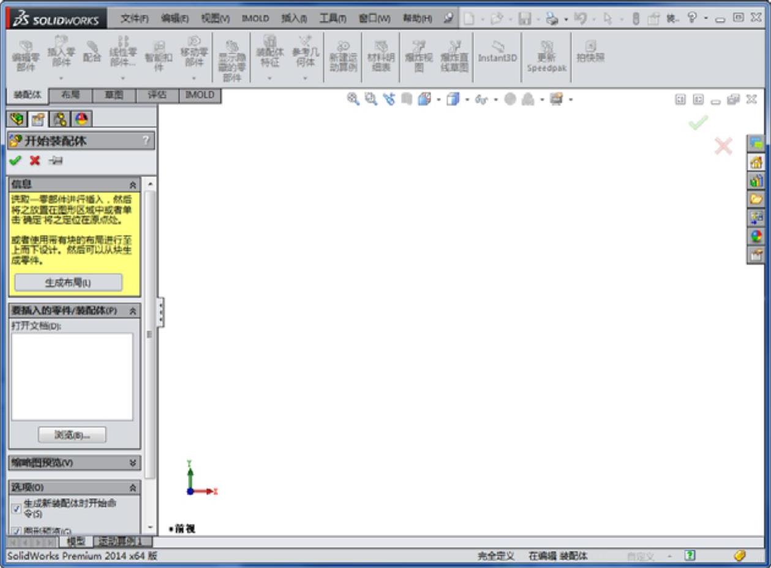Click the 打开文档 list box
The width and height of the screenshot is (771, 568).
[72, 376]
